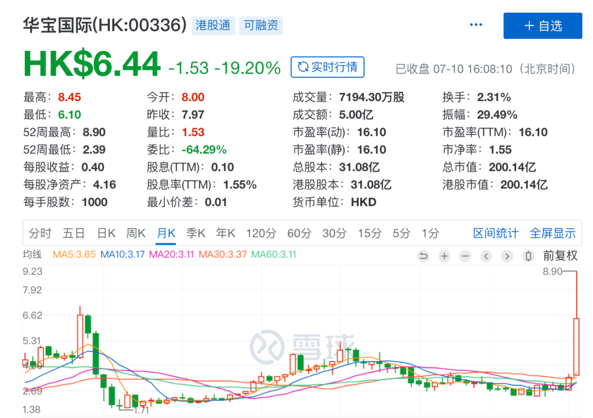Image resolution: width=593 pixels, height=418 pixels.
Task: Open the three-dot more options menu
Action: point(475,25)
